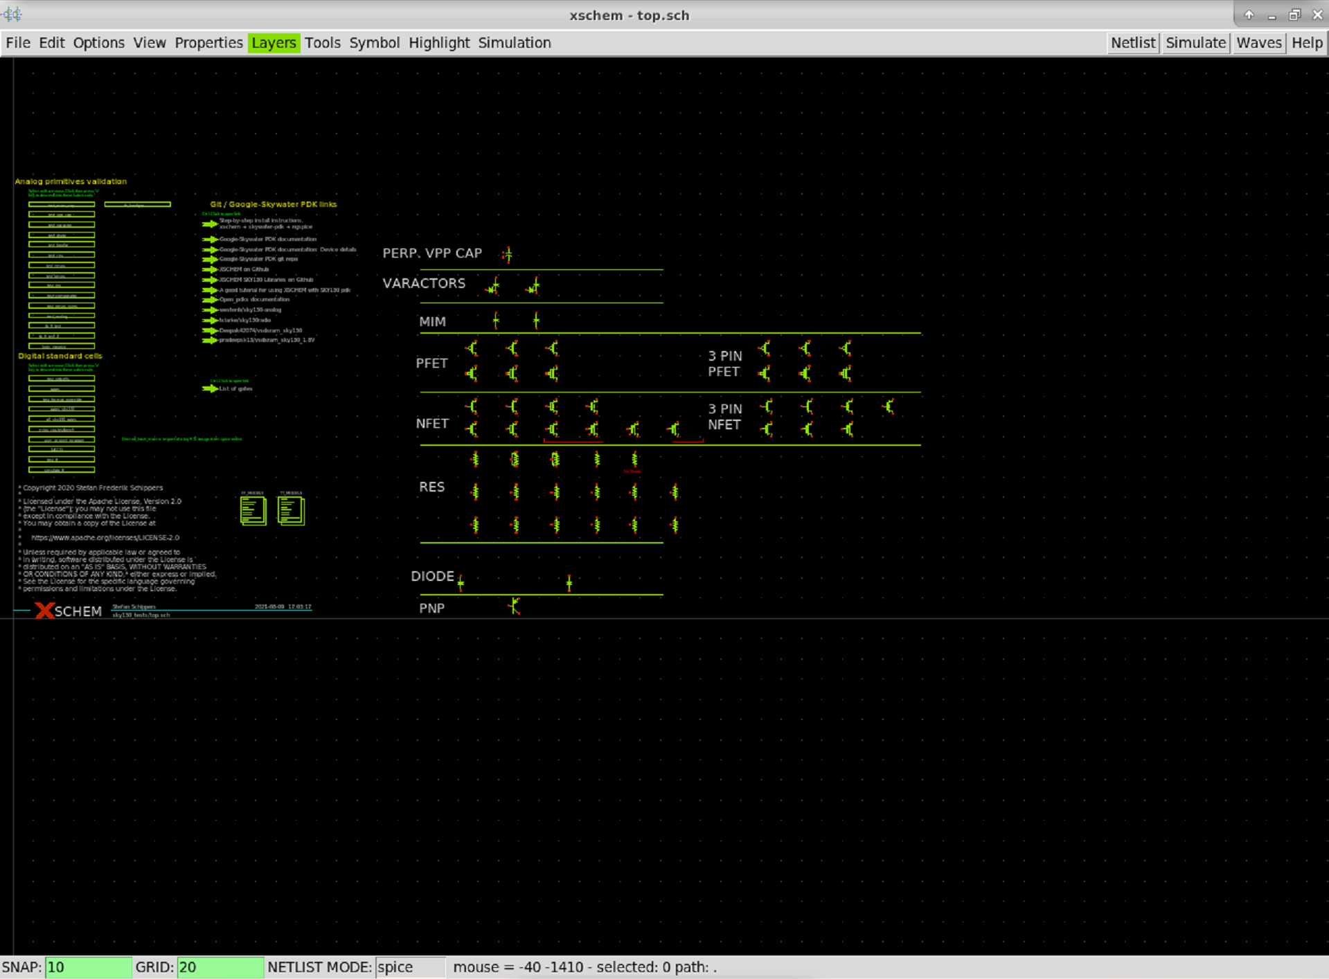This screenshot has height=979, width=1329.
Task: Click the RES section label
Action: tap(431, 487)
